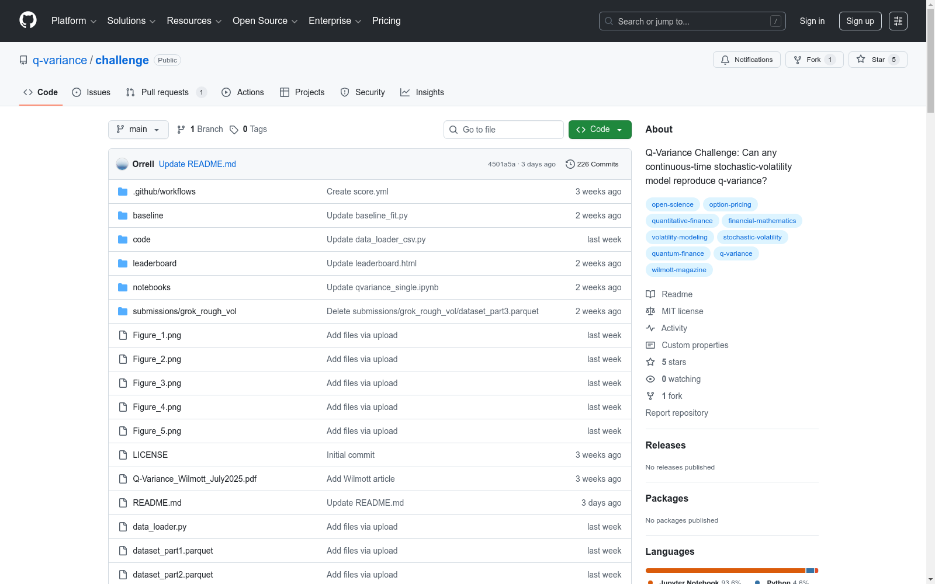Click the Activity pulse icon
The width and height of the screenshot is (935, 584).
coord(650,328)
